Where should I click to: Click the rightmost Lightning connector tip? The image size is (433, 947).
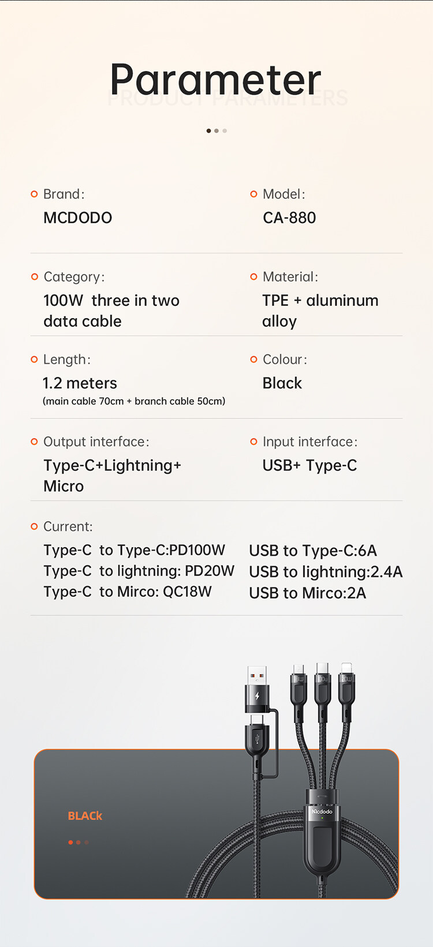tap(346, 668)
